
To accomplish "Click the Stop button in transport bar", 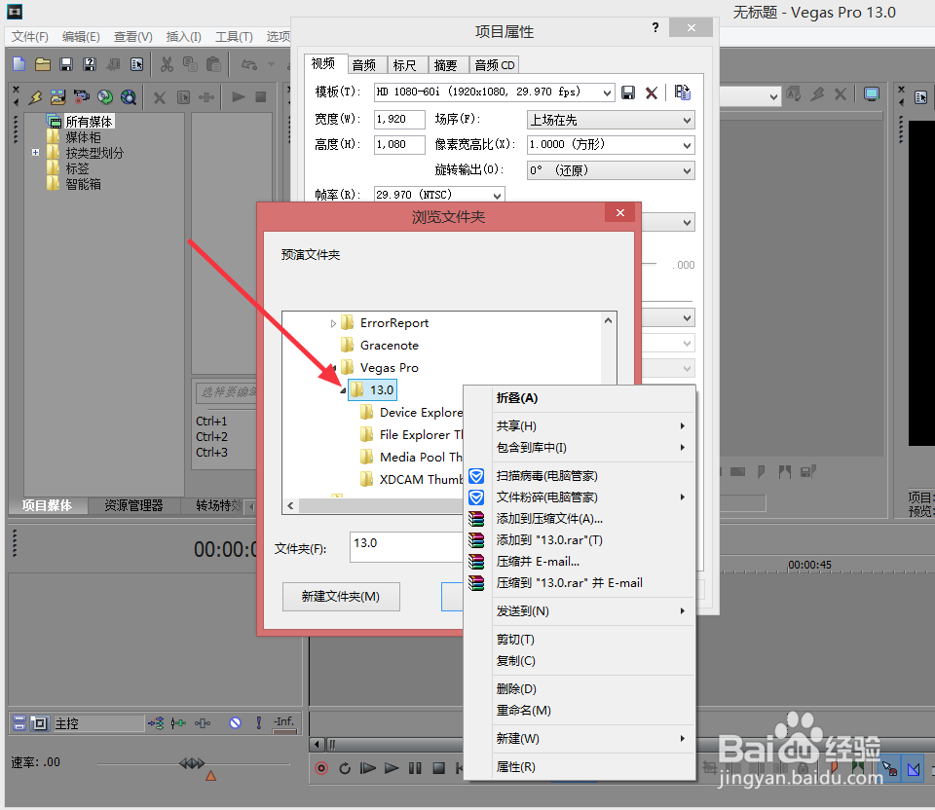I will 439,768.
